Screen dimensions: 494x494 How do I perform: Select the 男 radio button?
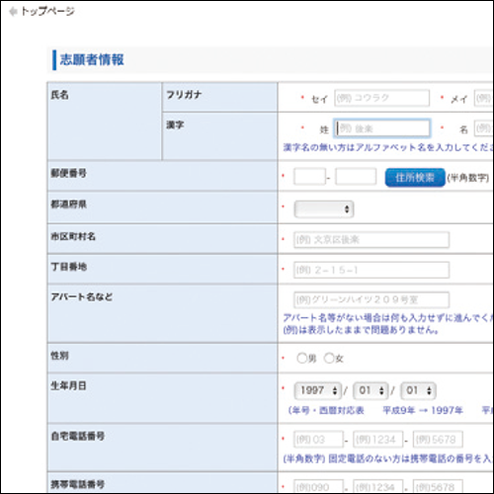coord(301,358)
